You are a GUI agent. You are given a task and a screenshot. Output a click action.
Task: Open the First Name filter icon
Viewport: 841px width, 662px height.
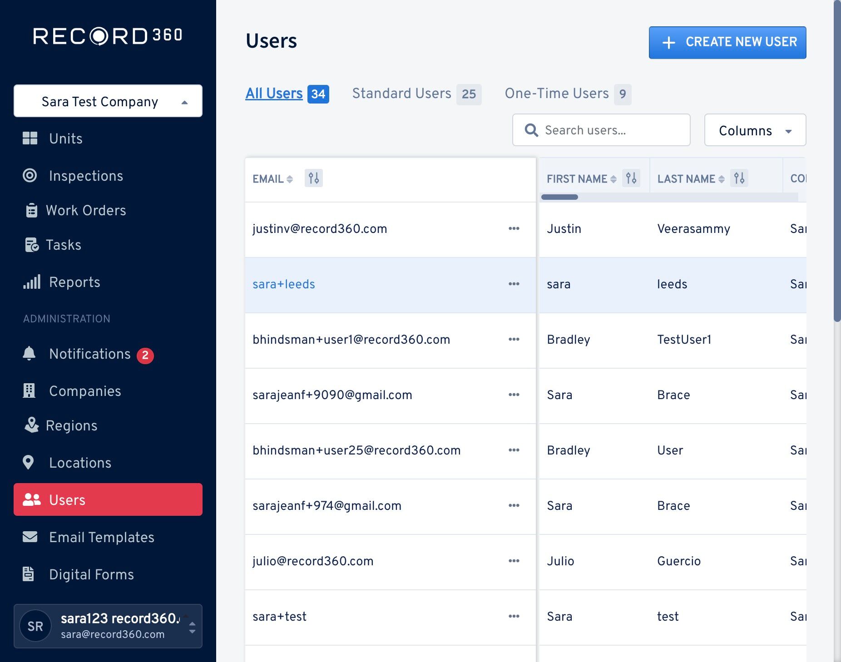coord(631,178)
